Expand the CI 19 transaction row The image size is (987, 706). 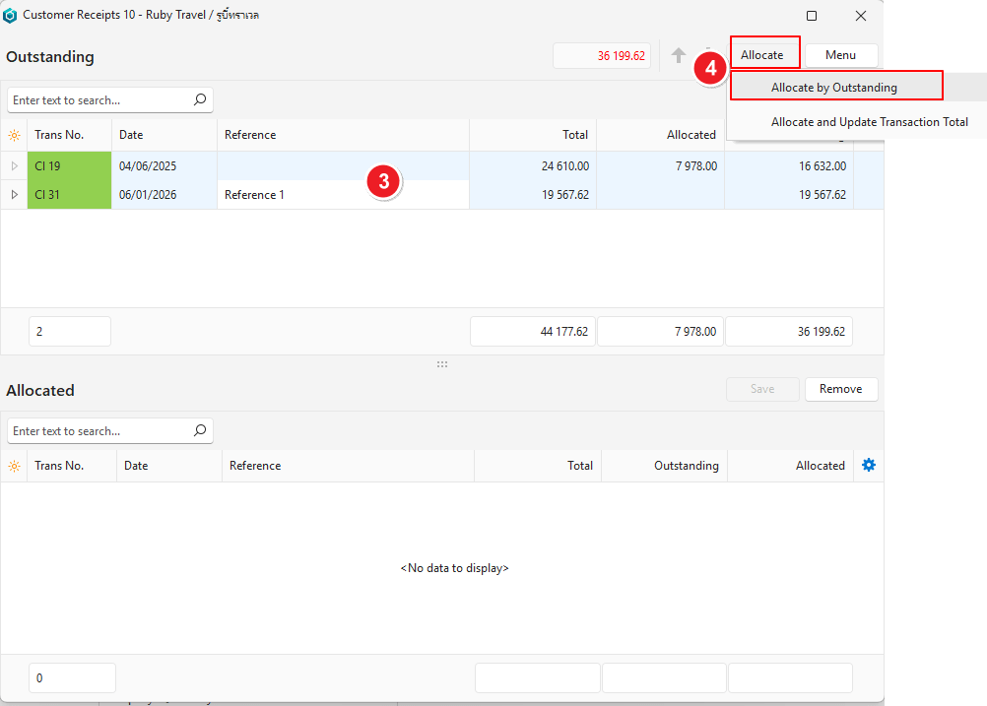pos(14,166)
